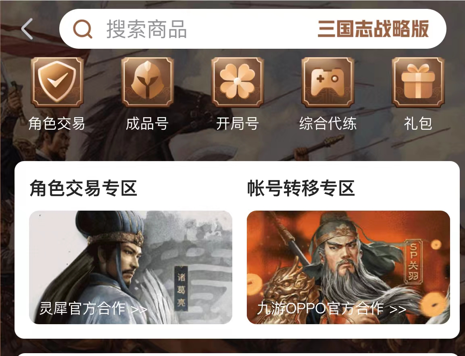Tap the 成品号 text label
Screen dimensions: 465x356
click(x=147, y=124)
